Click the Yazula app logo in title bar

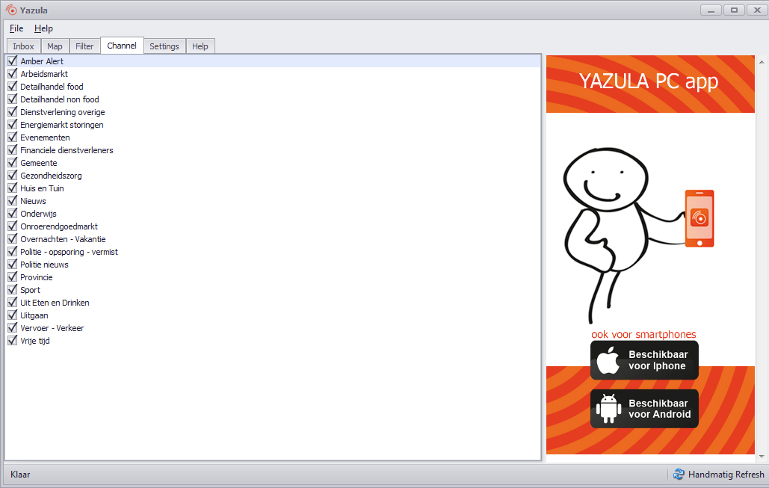tap(10, 10)
